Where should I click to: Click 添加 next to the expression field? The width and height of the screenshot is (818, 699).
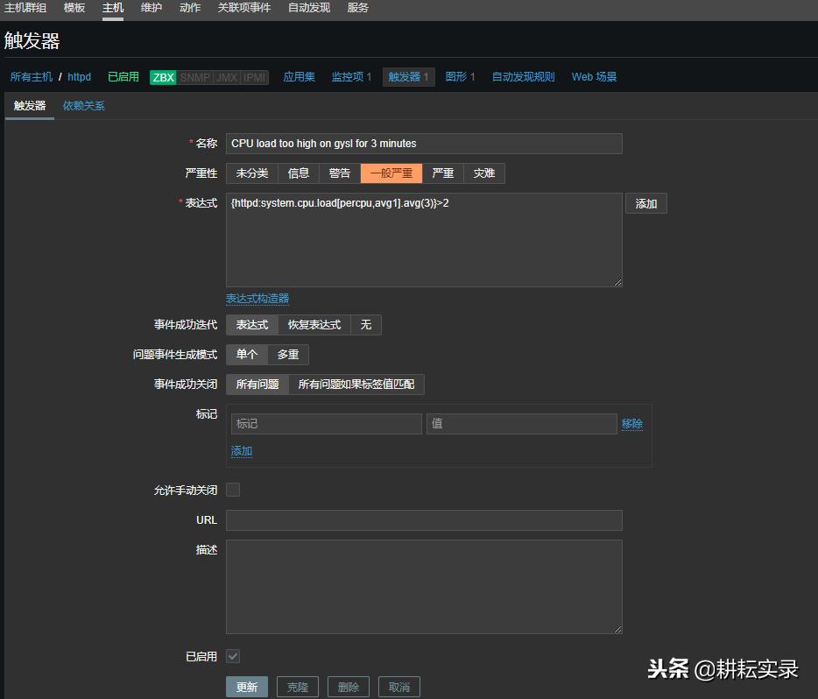[645, 203]
